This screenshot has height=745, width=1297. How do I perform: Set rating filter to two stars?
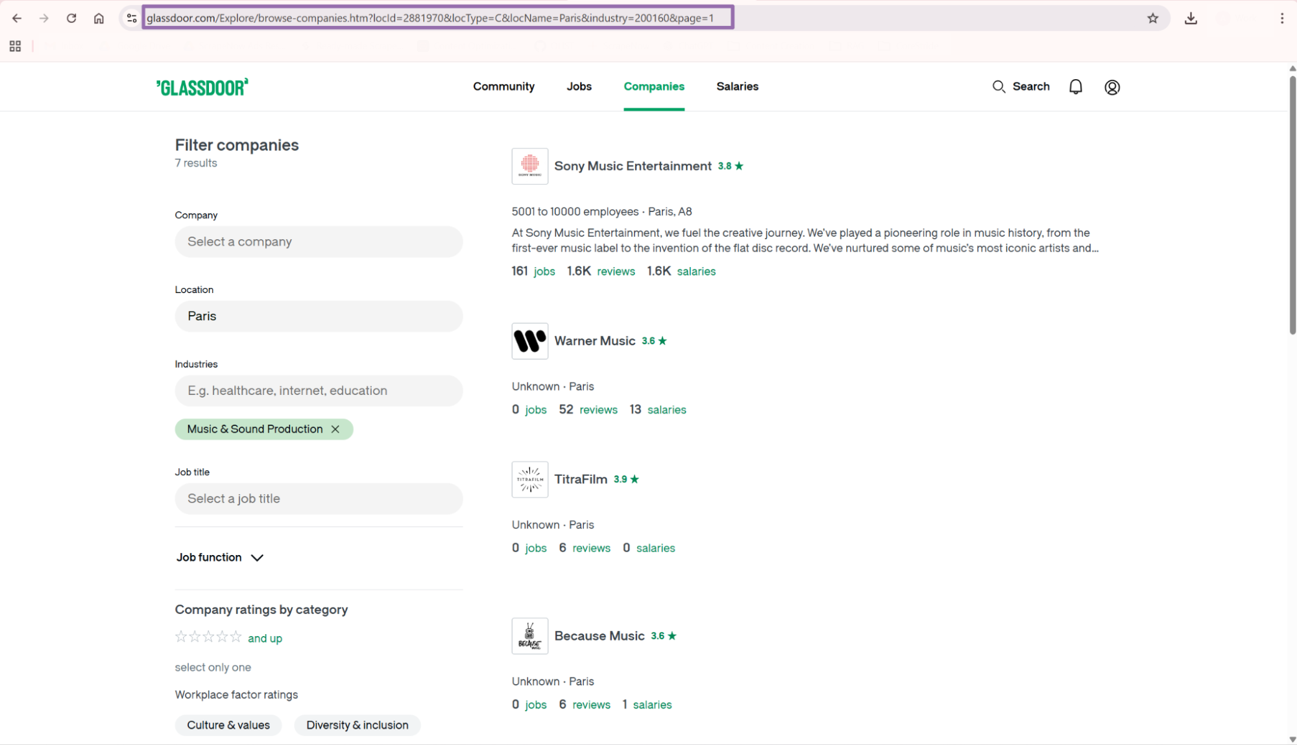[195, 637]
